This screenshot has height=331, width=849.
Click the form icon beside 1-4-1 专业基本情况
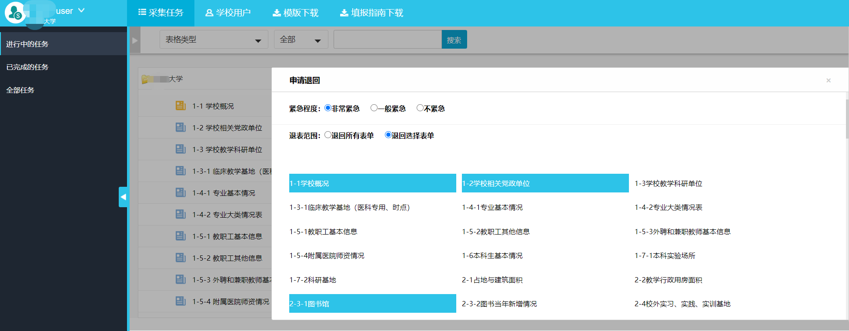click(x=180, y=192)
